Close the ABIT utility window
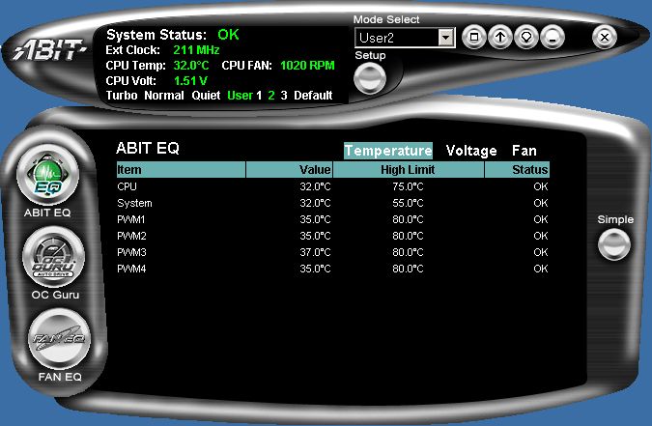The height and width of the screenshot is (426, 652). 604,37
